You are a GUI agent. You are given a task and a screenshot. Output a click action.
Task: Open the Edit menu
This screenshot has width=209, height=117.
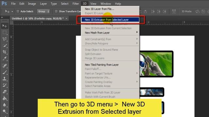tap(22, 4)
